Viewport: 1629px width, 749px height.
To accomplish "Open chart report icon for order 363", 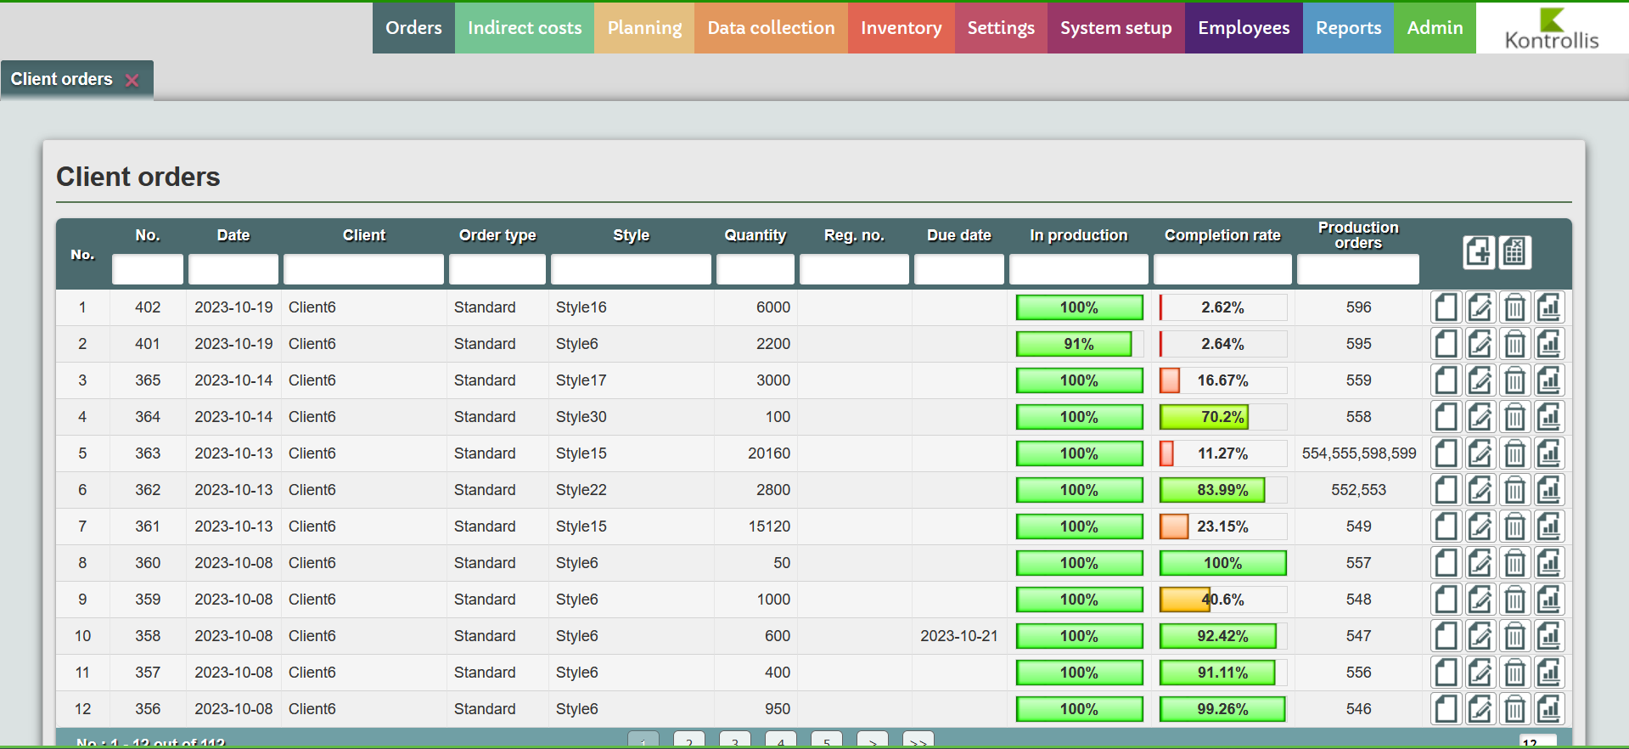I will coord(1549,453).
